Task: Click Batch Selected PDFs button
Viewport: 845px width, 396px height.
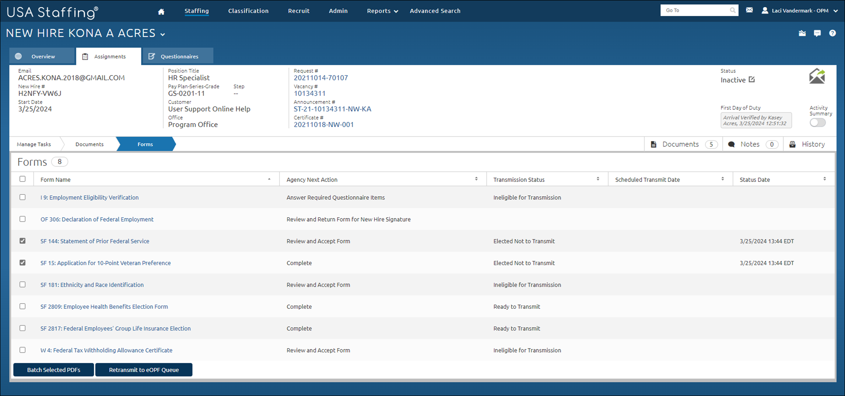Action: coord(54,370)
